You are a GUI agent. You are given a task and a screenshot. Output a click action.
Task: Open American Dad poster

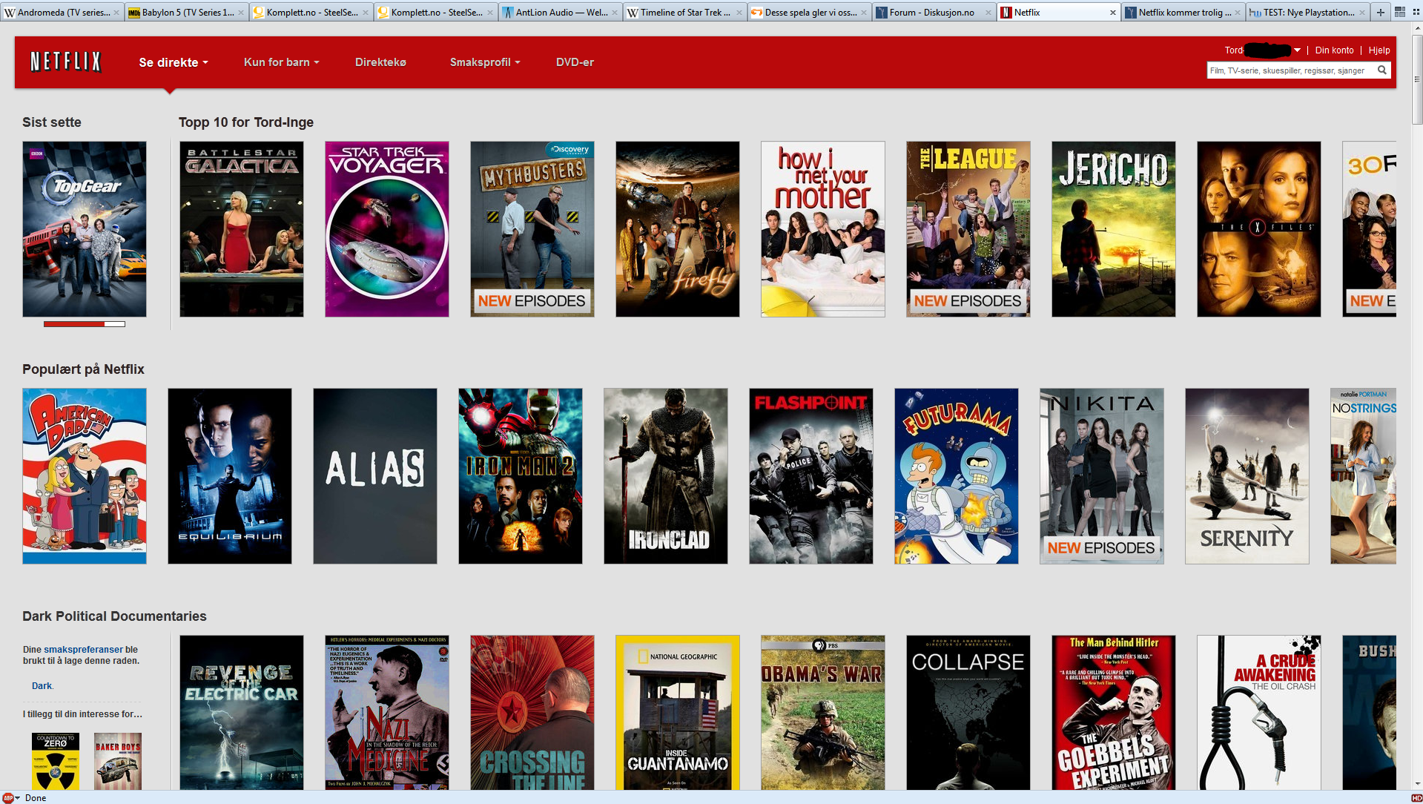tap(85, 476)
